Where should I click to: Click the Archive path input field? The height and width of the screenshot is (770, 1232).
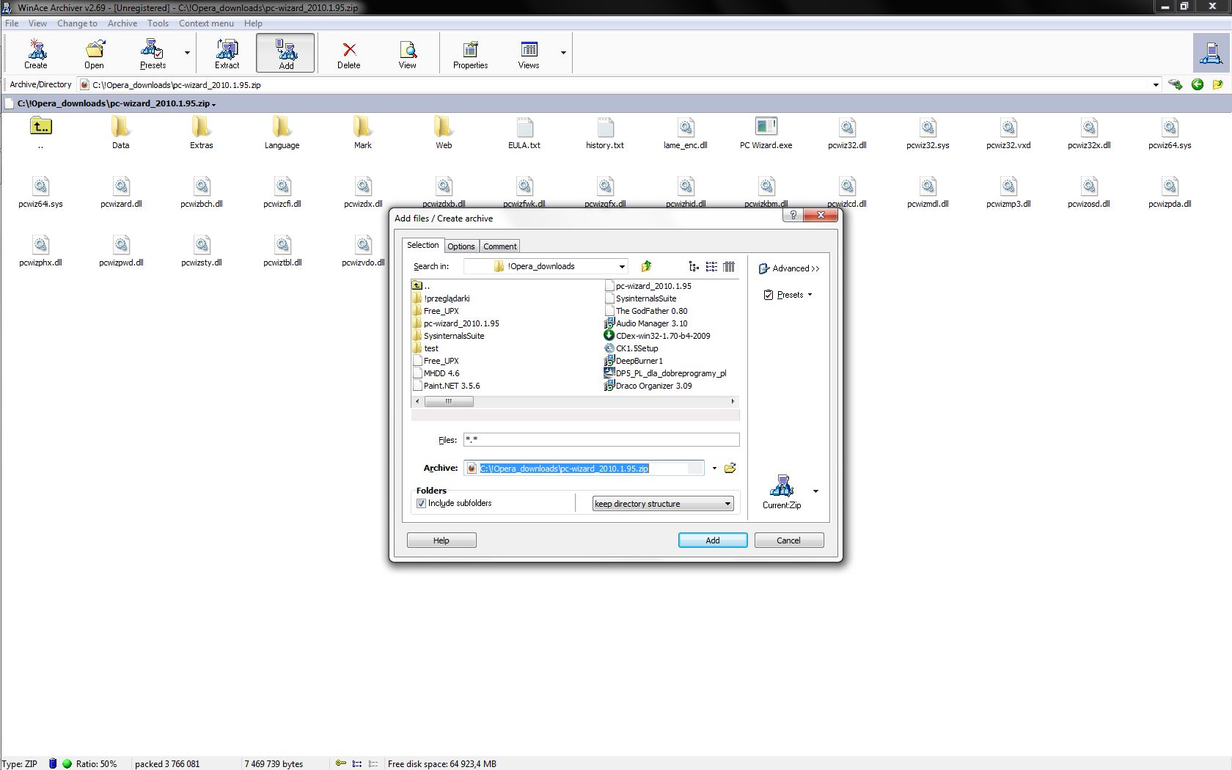pos(584,468)
